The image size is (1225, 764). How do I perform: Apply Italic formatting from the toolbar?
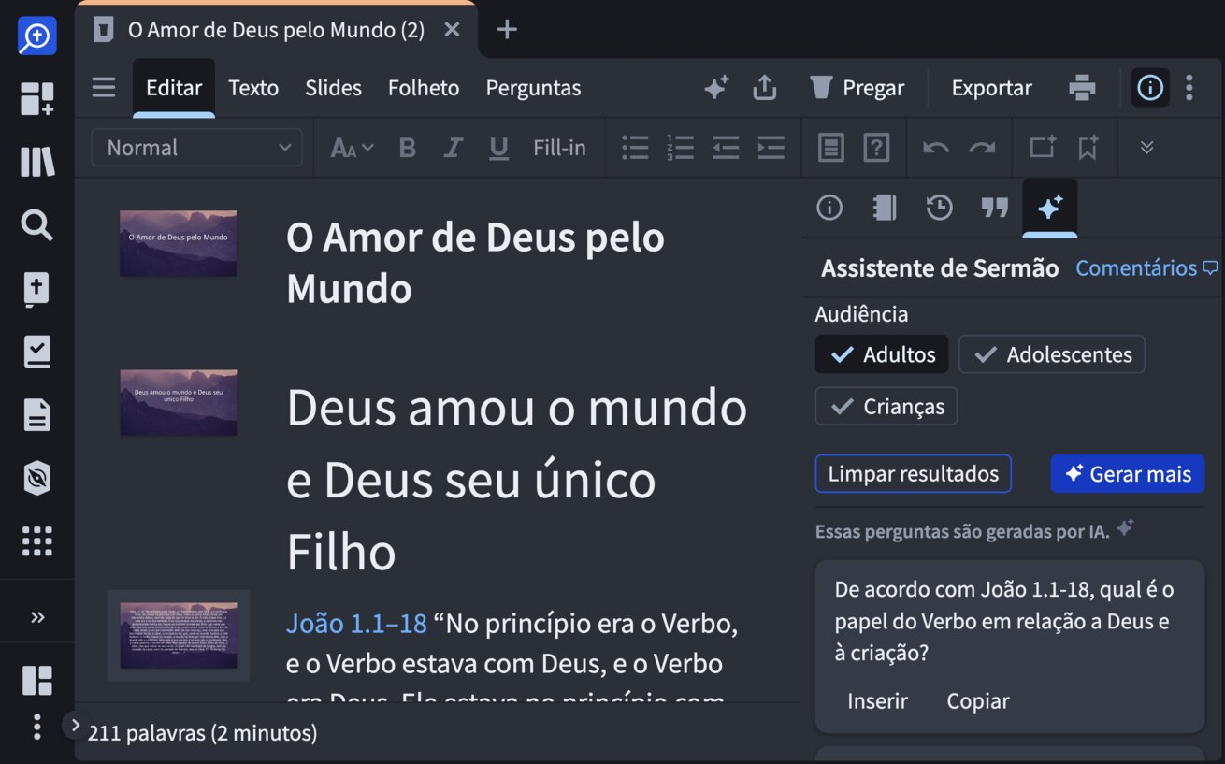pos(454,148)
